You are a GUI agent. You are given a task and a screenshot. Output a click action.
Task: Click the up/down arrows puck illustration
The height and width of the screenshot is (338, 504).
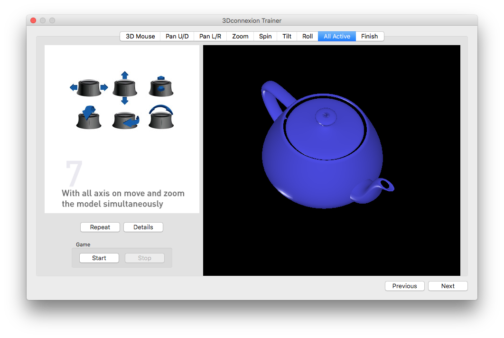point(124,88)
